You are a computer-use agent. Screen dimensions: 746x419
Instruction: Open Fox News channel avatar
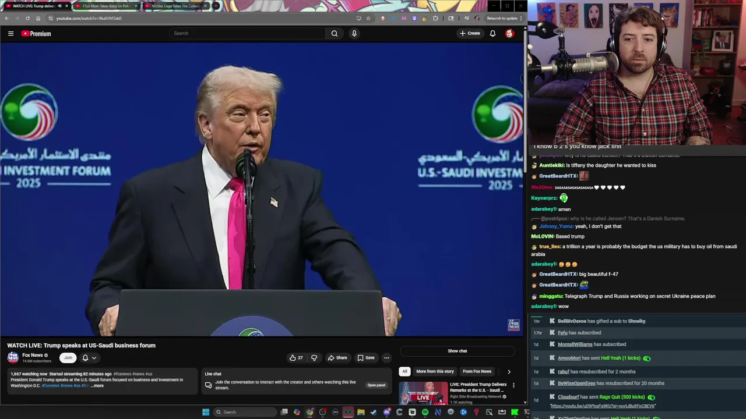point(13,357)
